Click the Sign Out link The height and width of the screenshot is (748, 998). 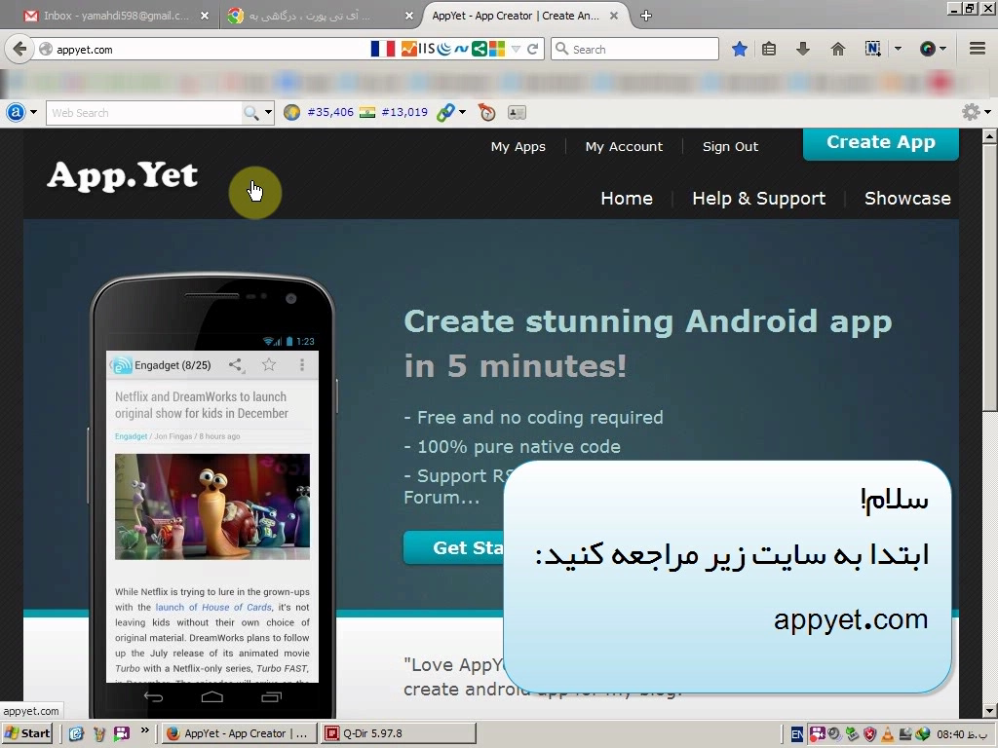click(731, 147)
